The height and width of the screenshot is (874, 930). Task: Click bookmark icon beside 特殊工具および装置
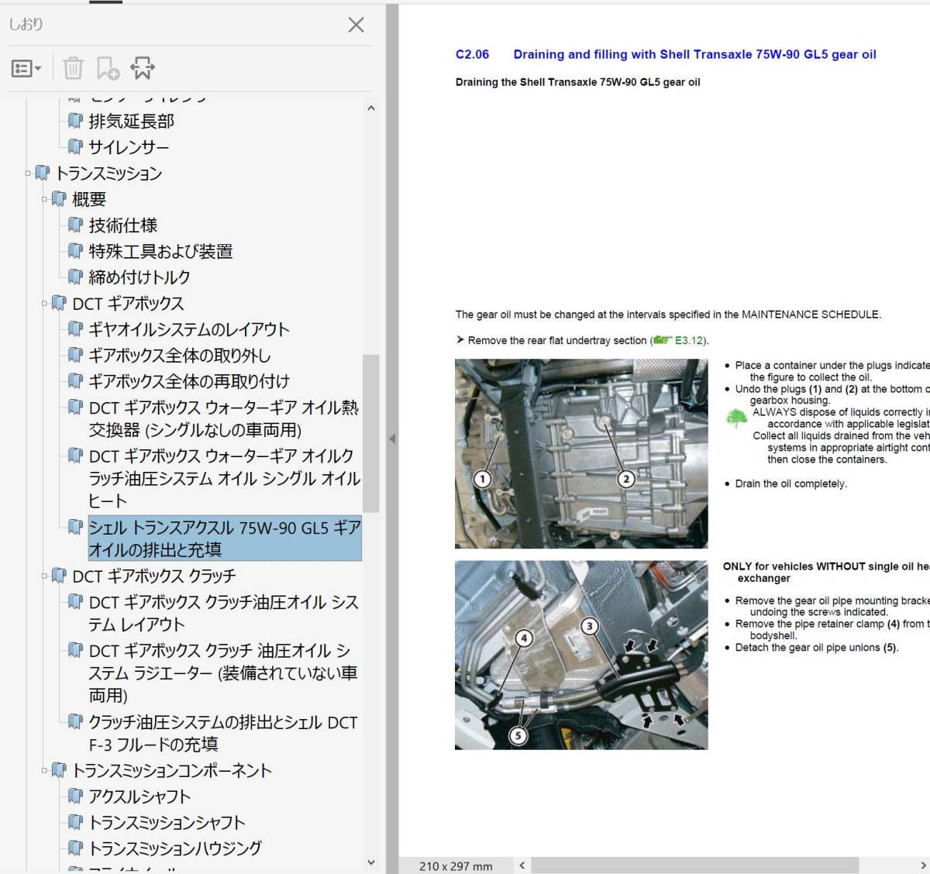click(x=75, y=251)
